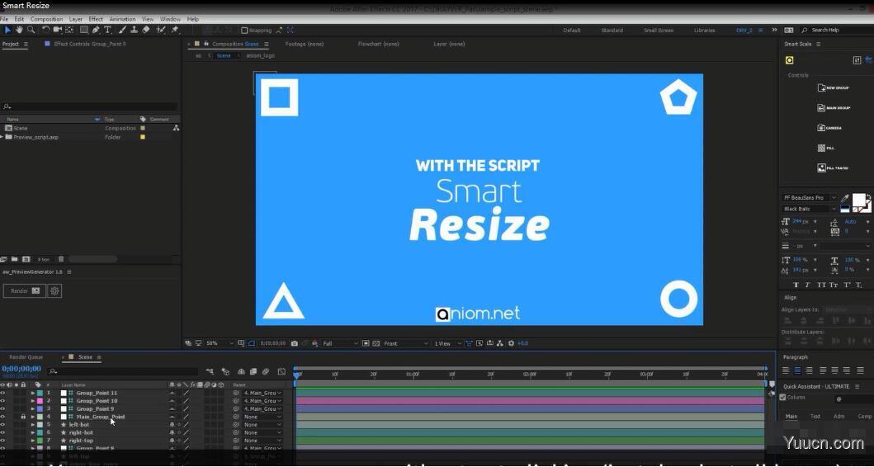Switch to Effect Controls Group_Point 9 tab
Screen dimensions: 874x467
pyautogui.click(x=90, y=44)
